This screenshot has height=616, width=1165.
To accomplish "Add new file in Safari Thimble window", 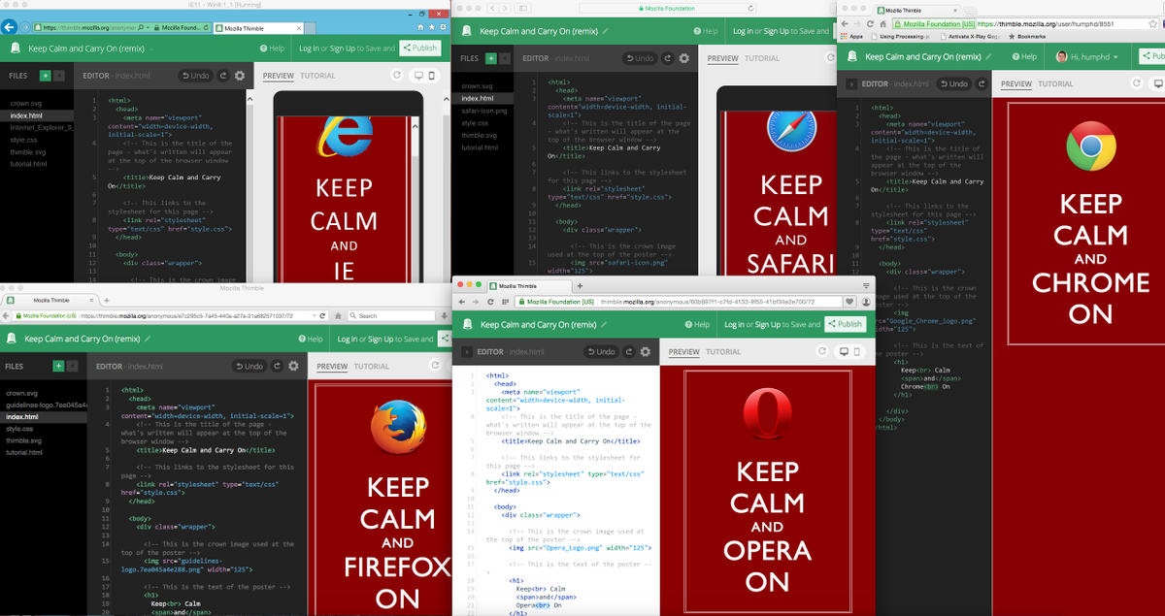I will click(x=490, y=58).
